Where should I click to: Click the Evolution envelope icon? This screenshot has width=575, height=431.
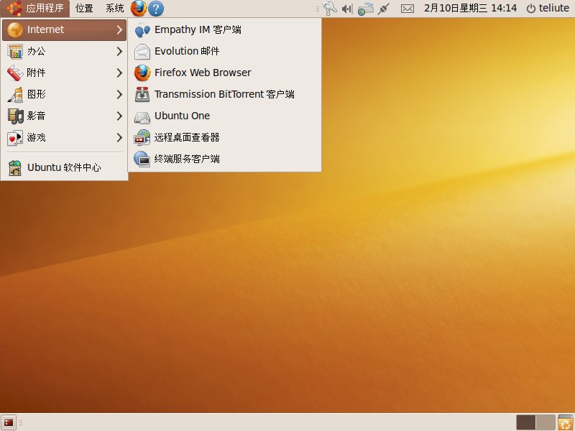(x=142, y=52)
